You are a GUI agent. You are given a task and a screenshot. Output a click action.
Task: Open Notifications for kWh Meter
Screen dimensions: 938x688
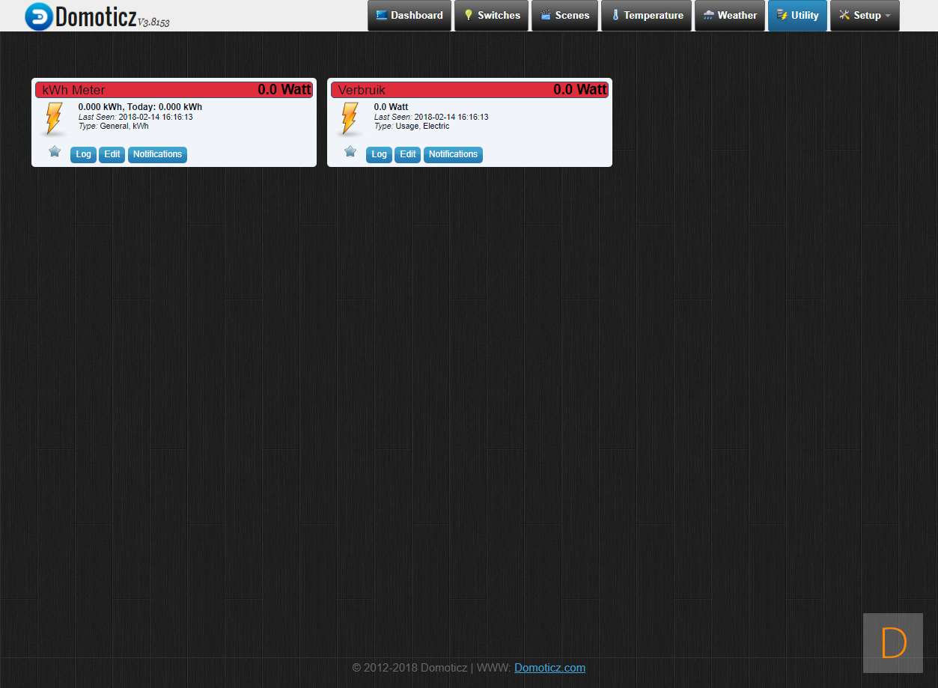coord(157,154)
